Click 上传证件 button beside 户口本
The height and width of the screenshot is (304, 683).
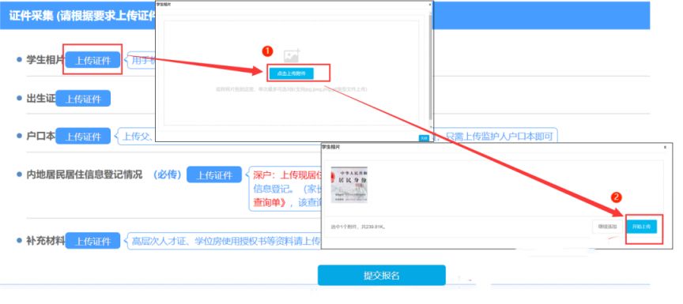[83, 137]
